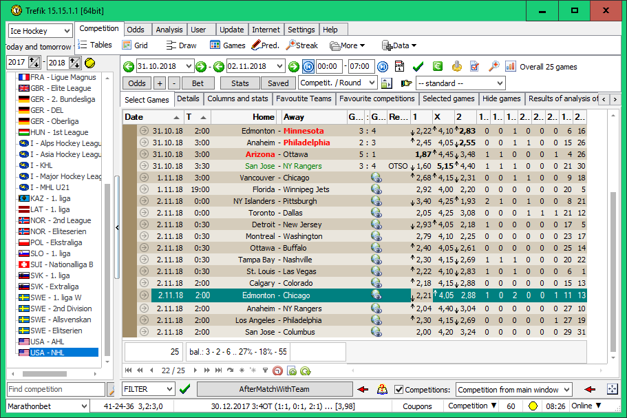Click the thumbs-up rating icon

click(x=457, y=67)
